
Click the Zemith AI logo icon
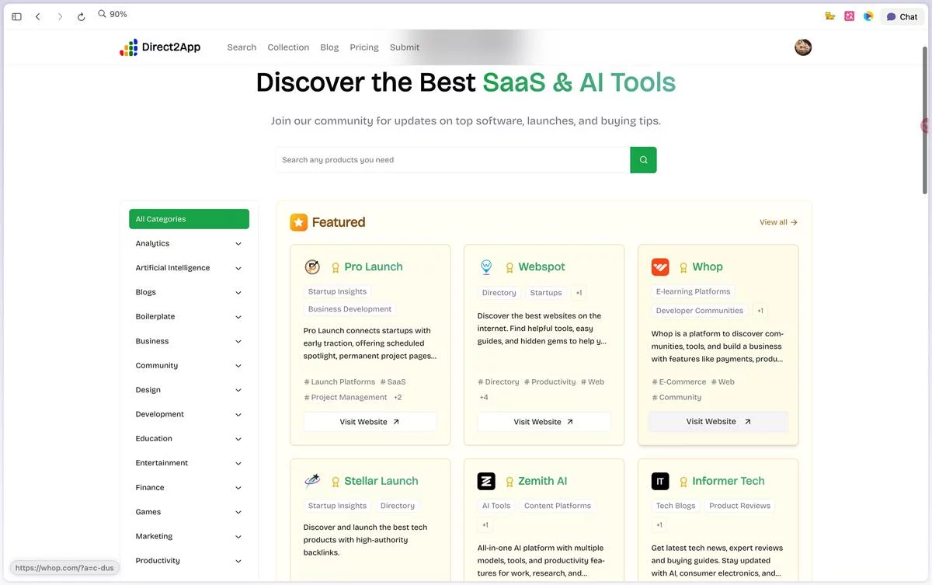486,482
